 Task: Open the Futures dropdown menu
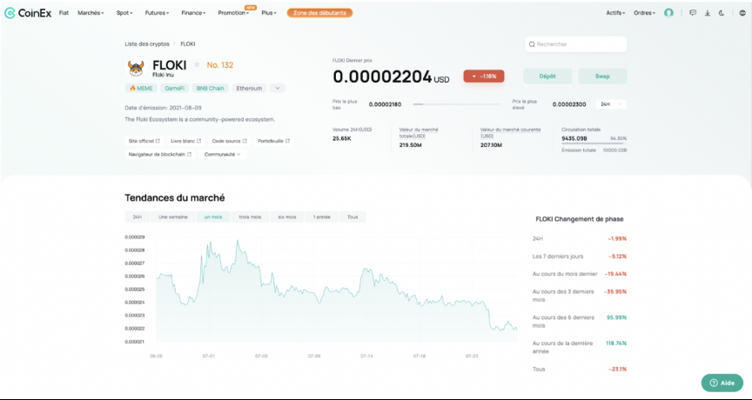point(157,13)
